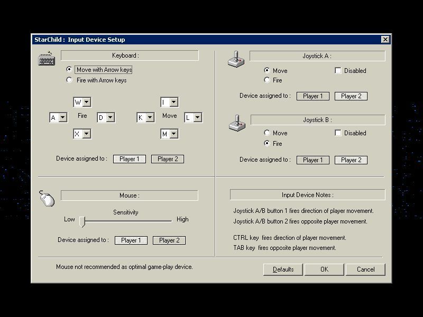
Task: Assign the mouse to Player 1
Action: pyautogui.click(x=131, y=240)
